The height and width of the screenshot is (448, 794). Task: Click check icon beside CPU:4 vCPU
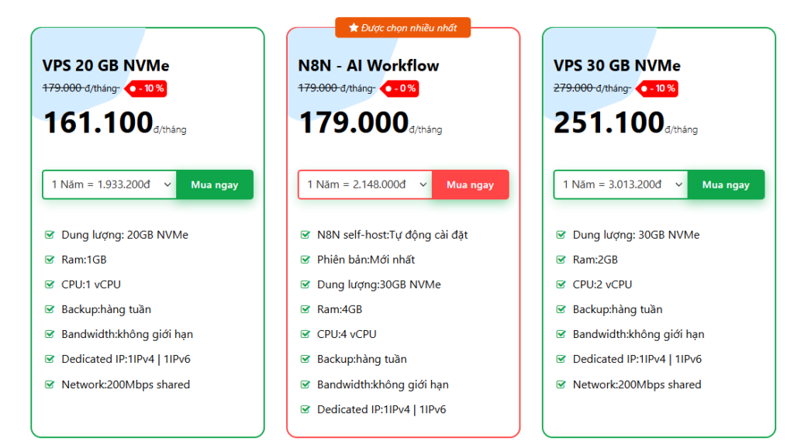306,334
